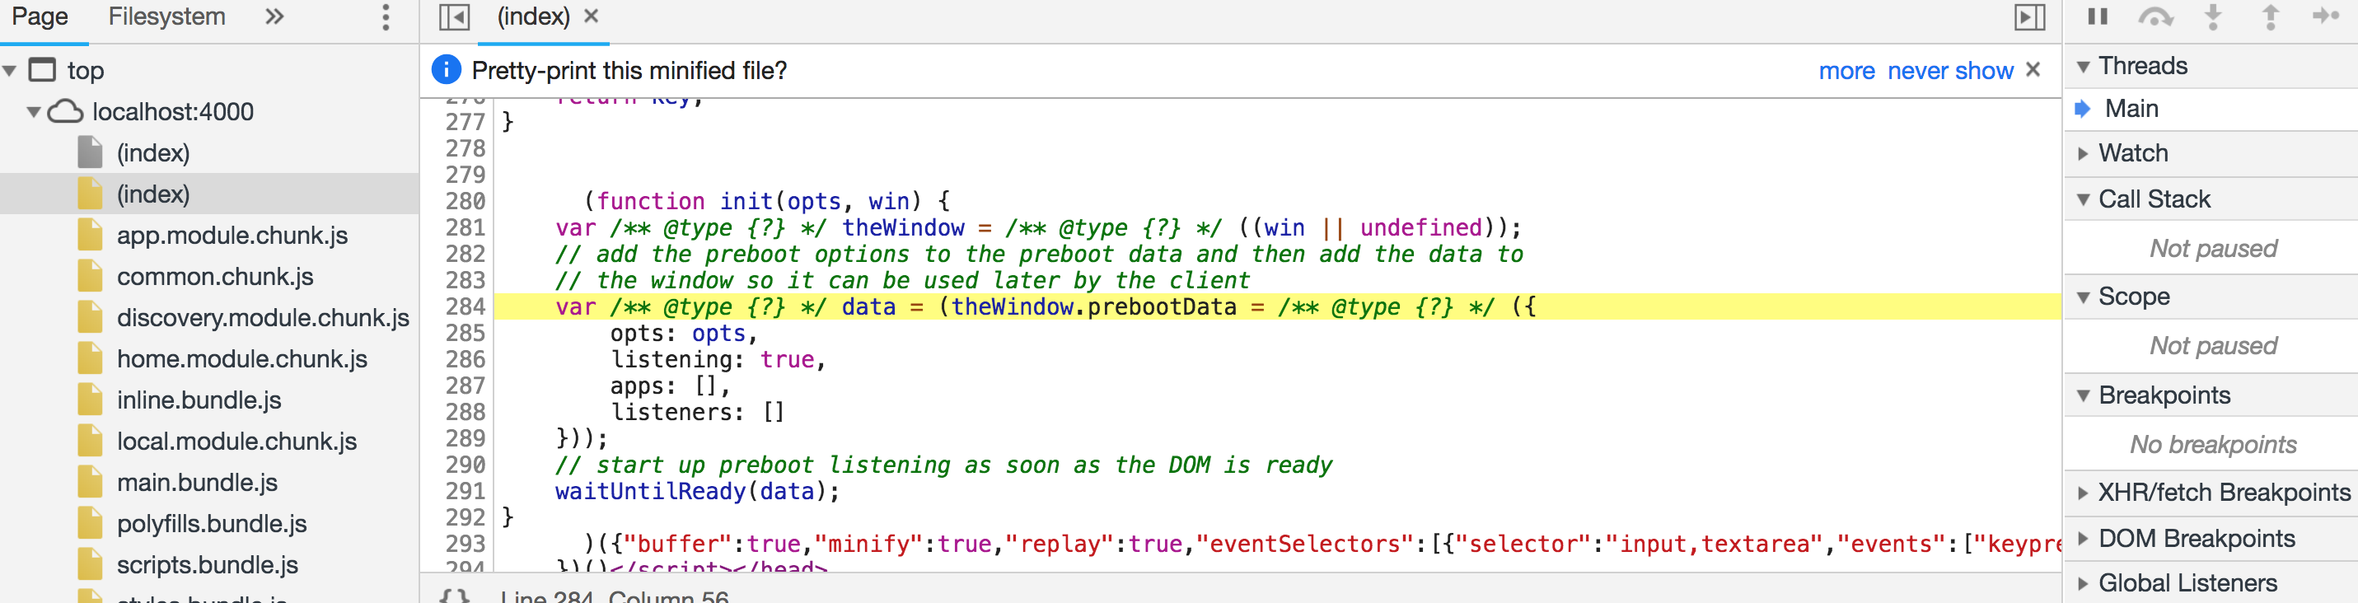Set breakpoint on line 280 gutter
The width and height of the screenshot is (2358, 603).
pyautogui.click(x=465, y=201)
